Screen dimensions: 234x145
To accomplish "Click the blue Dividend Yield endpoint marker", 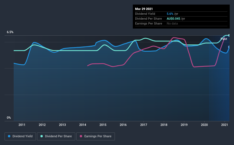I will pos(229,47).
